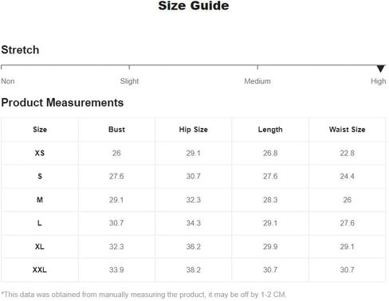Click the Non stretch label
Viewport: 389px width, 301px height.
[8, 81]
